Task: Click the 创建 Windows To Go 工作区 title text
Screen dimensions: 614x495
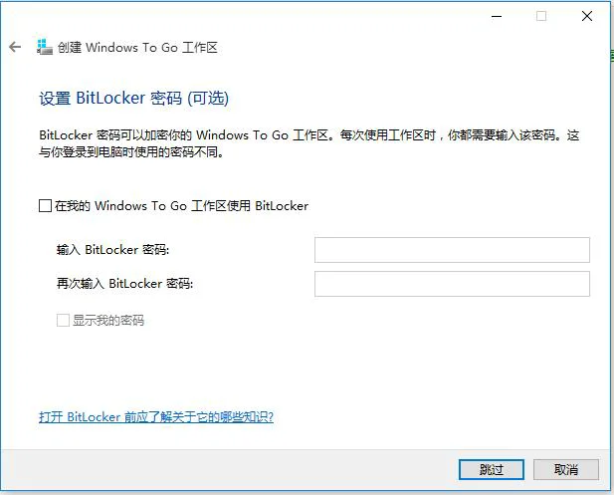Action: tap(137, 48)
